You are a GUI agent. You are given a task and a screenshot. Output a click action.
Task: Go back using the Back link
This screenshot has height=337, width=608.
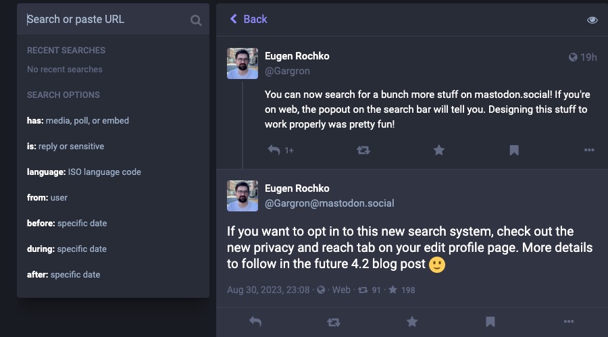coord(249,19)
